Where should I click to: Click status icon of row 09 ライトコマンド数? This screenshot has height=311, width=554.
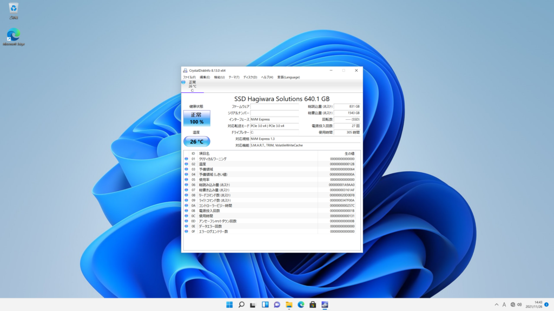[x=186, y=200]
